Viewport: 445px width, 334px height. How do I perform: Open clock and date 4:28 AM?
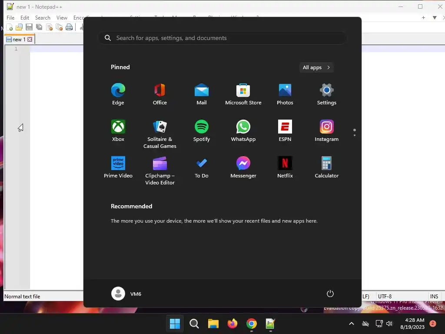coord(412,324)
